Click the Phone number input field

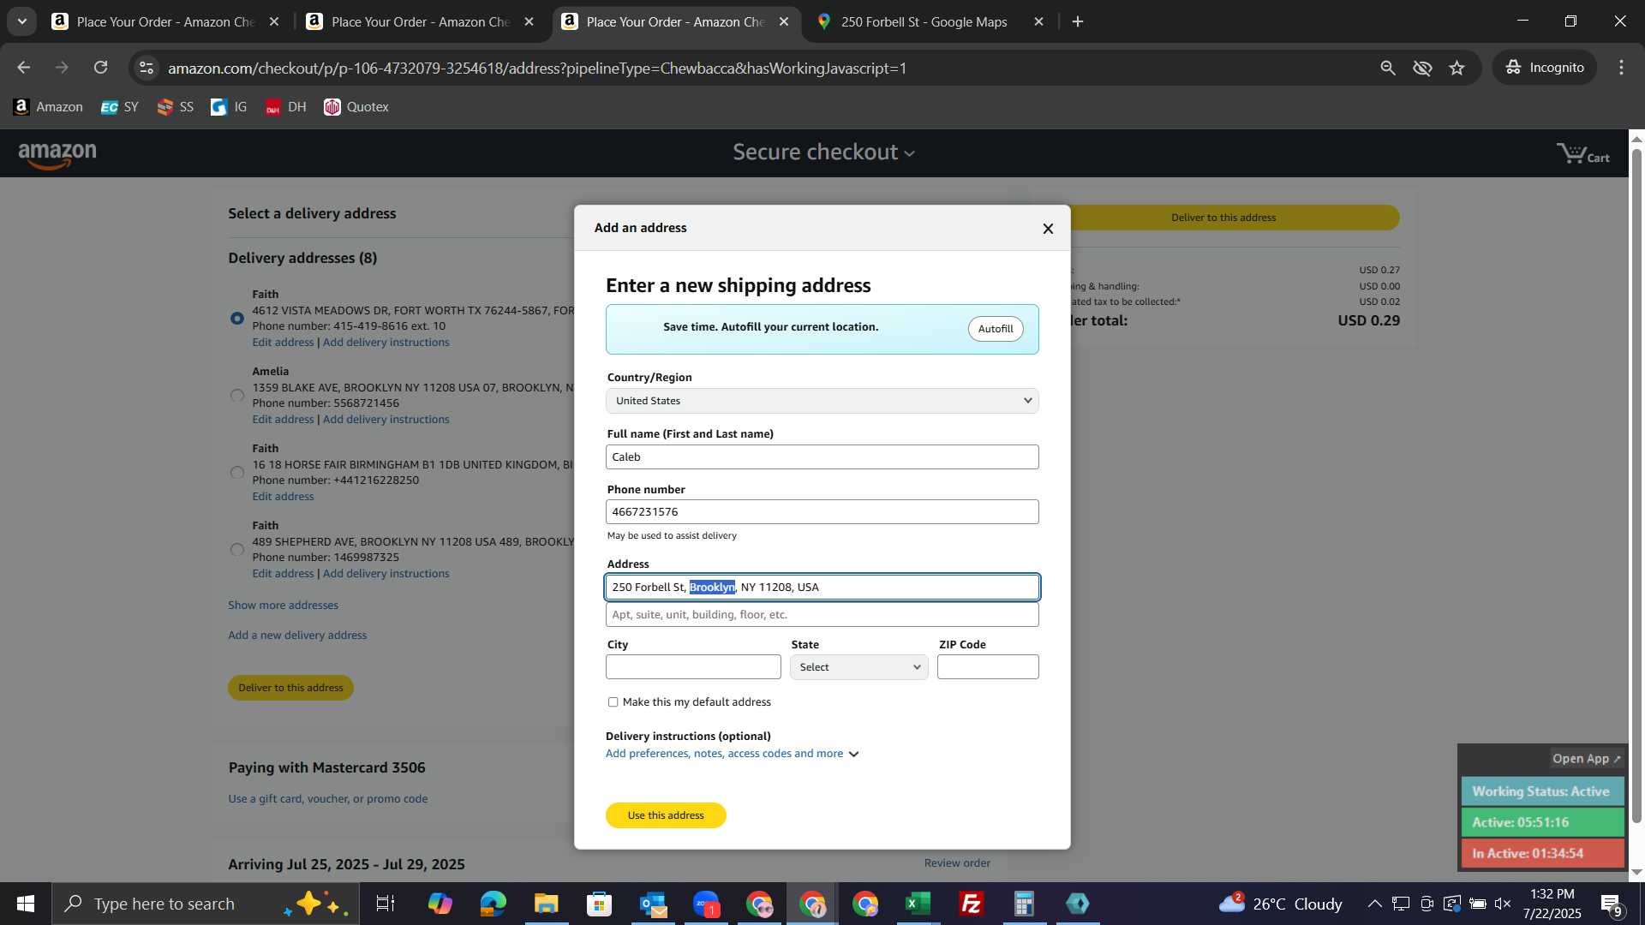coord(822,512)
